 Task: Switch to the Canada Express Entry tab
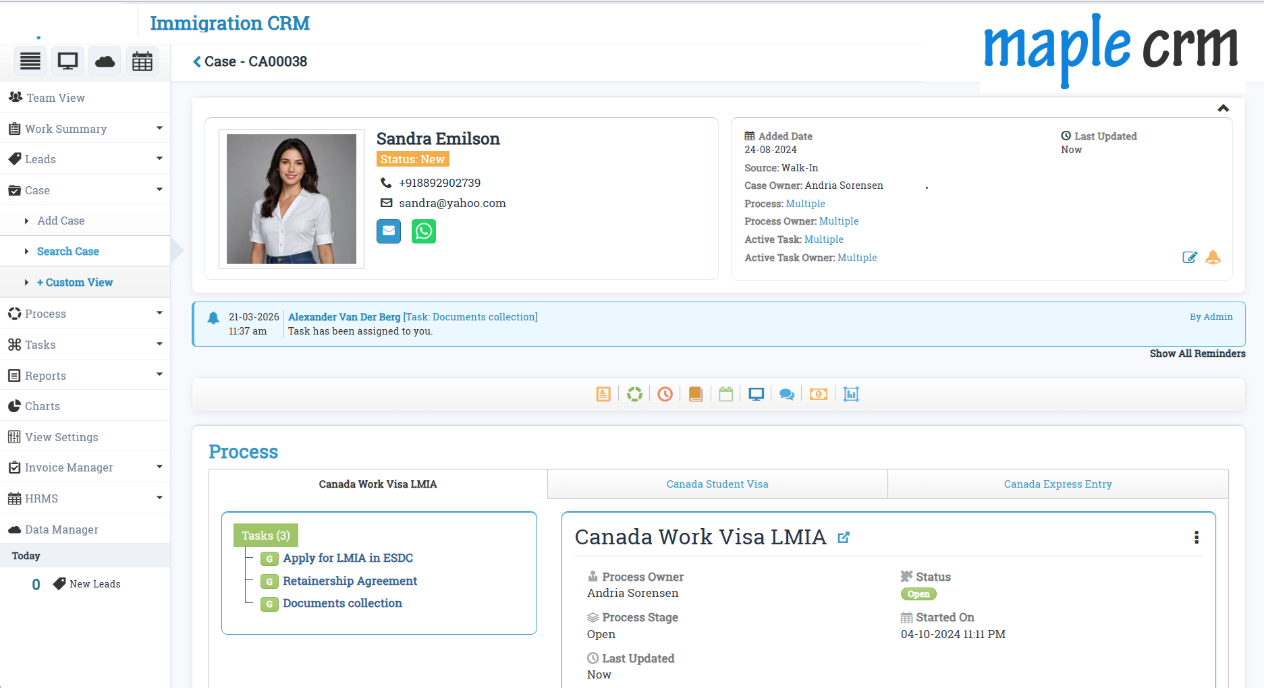click(x=1057, y=484)
